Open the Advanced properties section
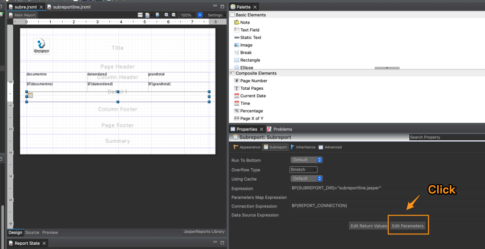 click(x=330, y=147)
